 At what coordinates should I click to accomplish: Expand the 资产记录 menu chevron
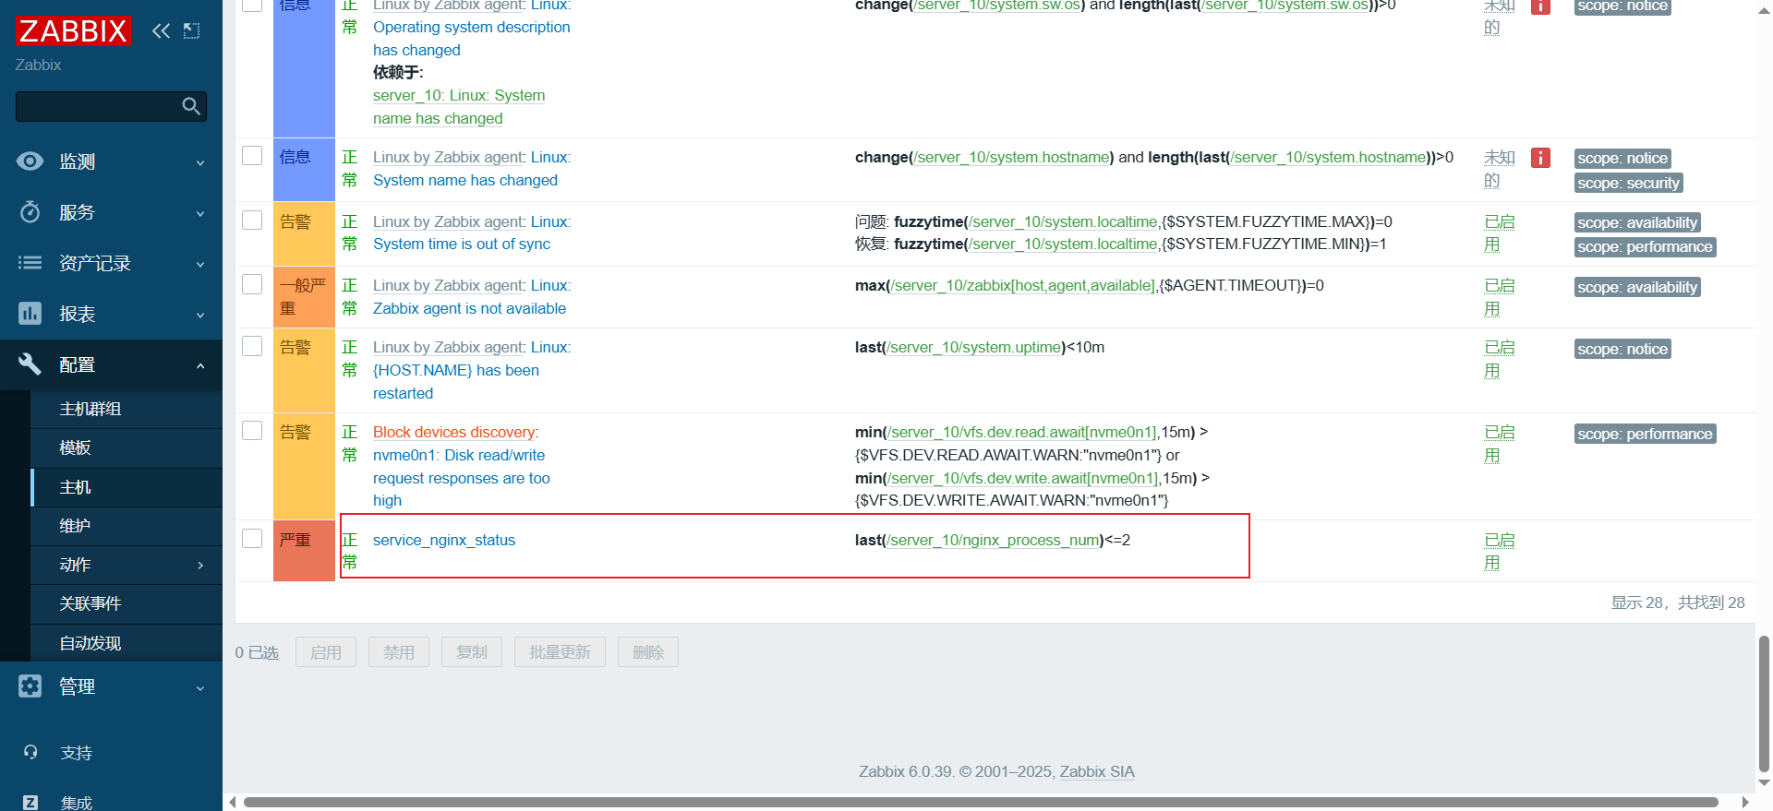[x=200, y=265]
